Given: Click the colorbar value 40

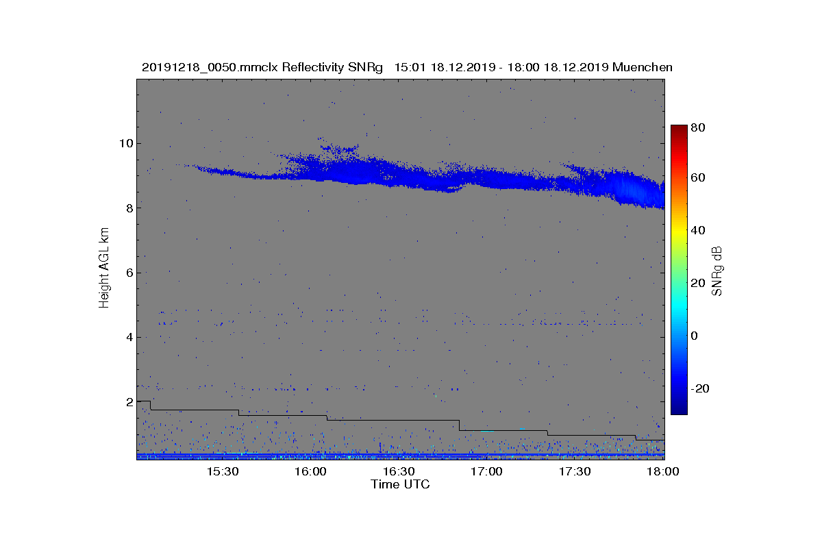Looking at the screenshot, I should point(699,230).
